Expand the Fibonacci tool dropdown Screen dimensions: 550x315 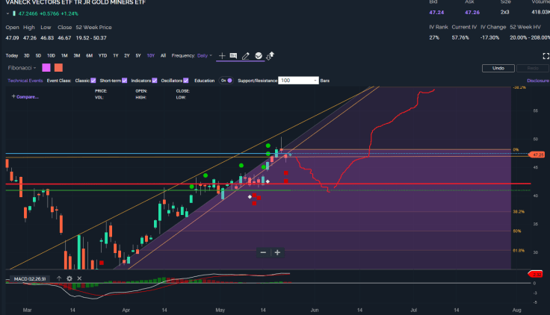pos(34,67)
